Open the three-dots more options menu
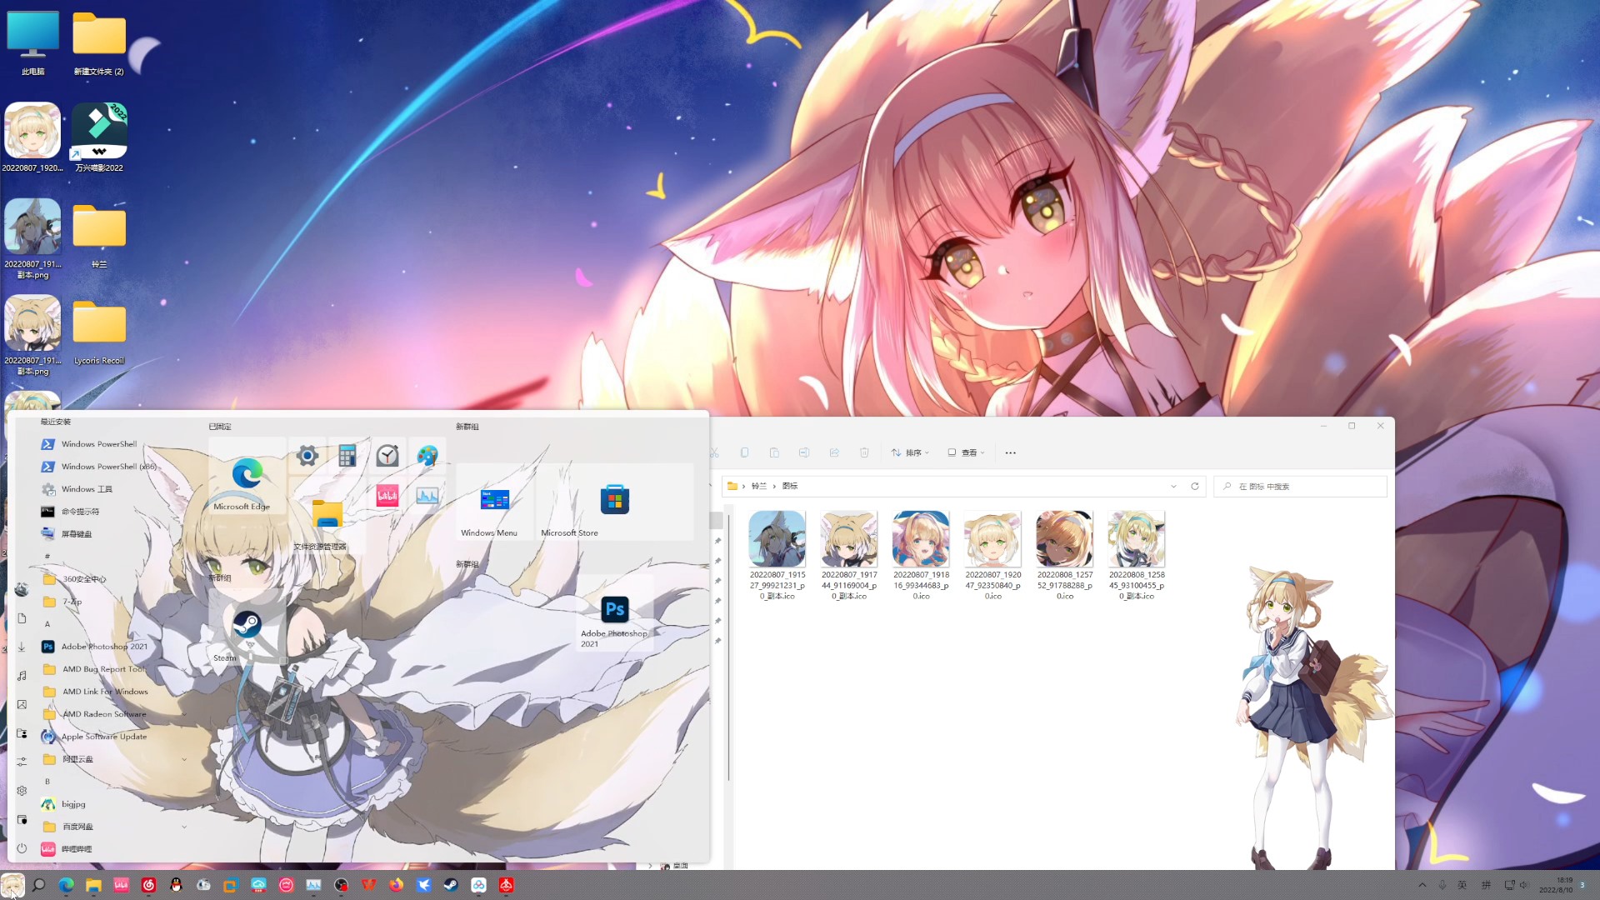The height and width of the screenshot is (900, 1600). tap(1010, 452)
